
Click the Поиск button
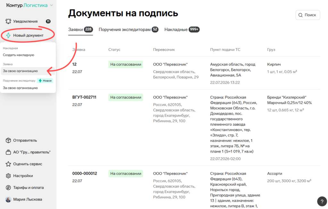[x=308, y=15]
